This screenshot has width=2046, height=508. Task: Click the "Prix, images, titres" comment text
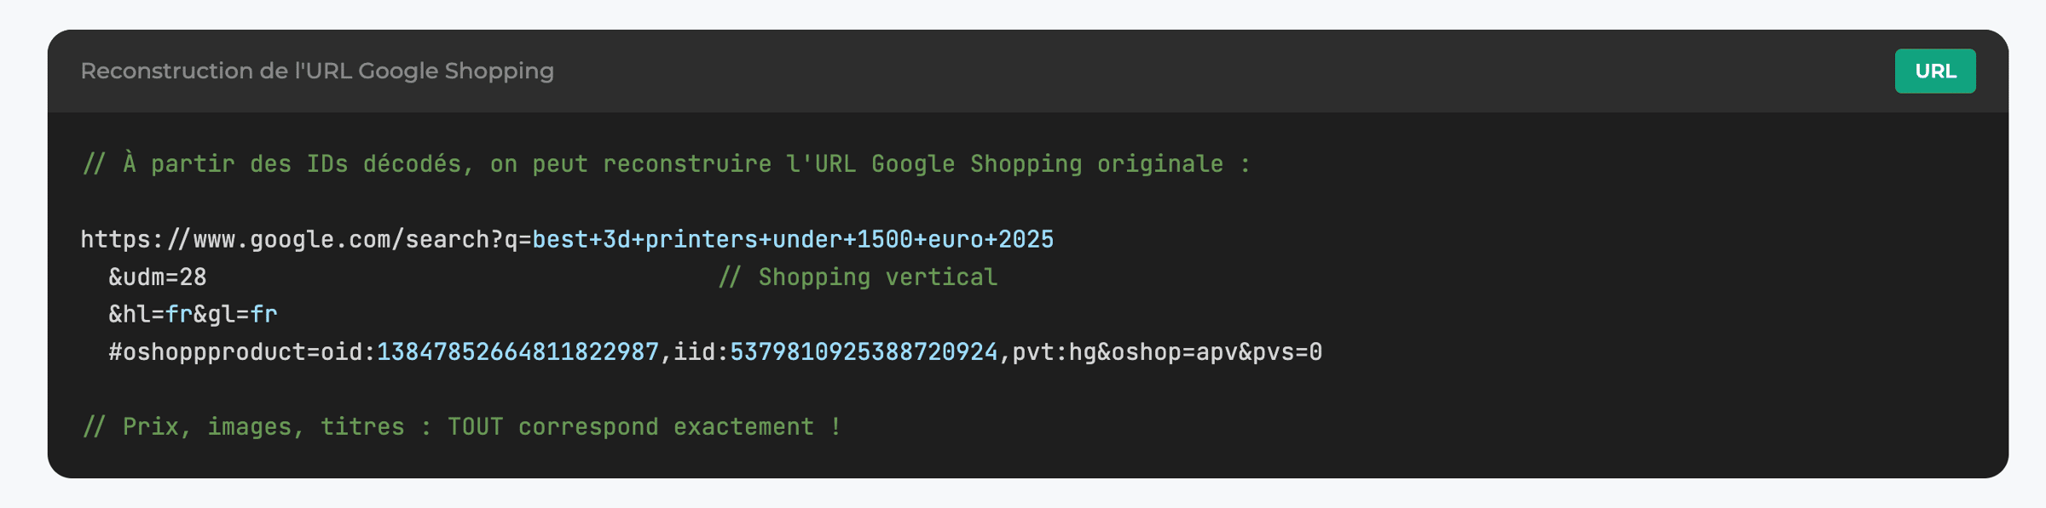point(263,427)
